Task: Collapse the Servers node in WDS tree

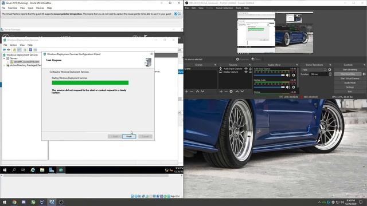Action: click(x=4, y=58)
